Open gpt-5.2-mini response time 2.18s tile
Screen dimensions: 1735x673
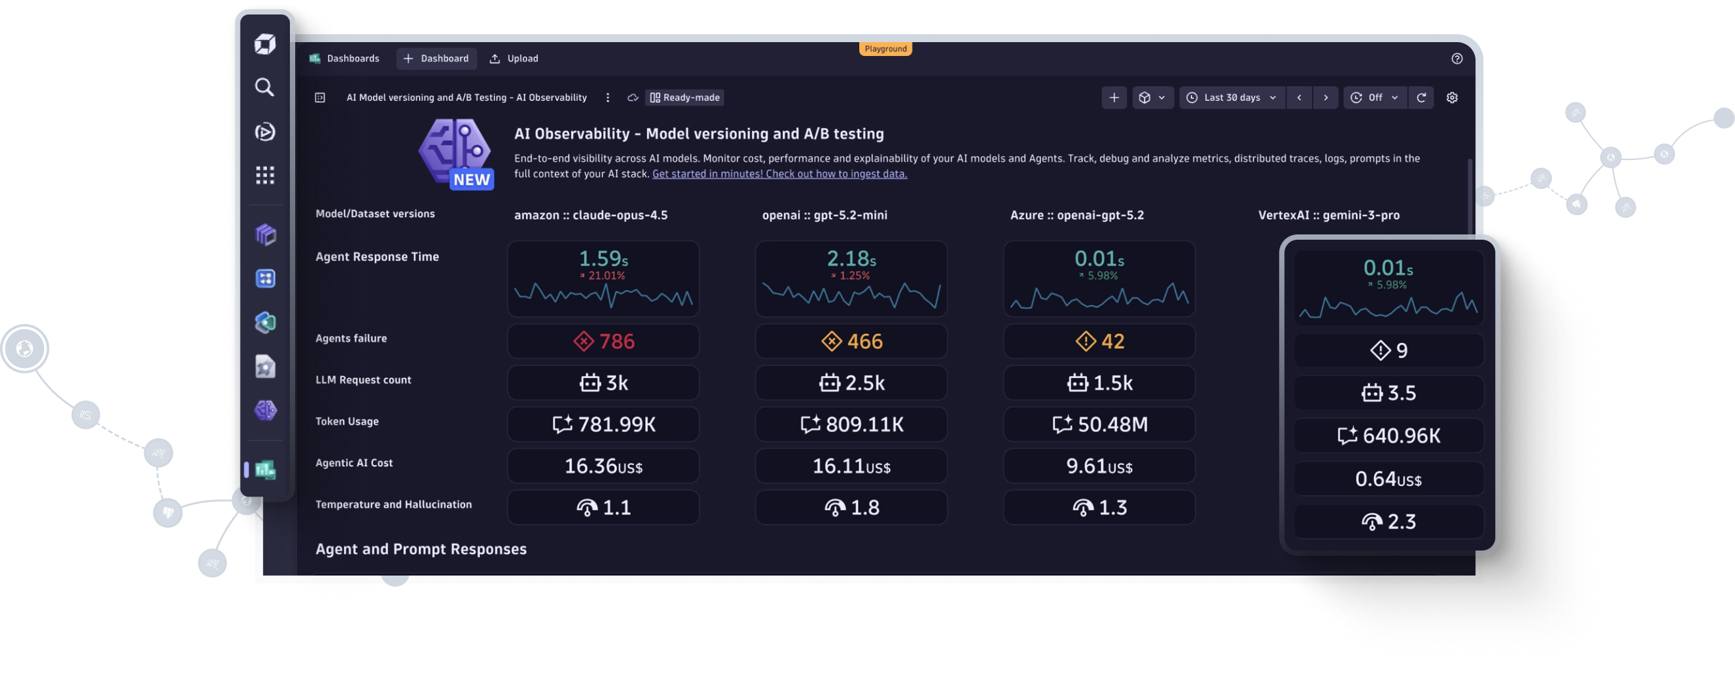(851, 279)
